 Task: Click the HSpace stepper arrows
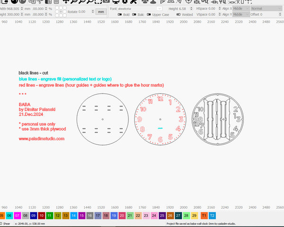[x=220, y=9]
